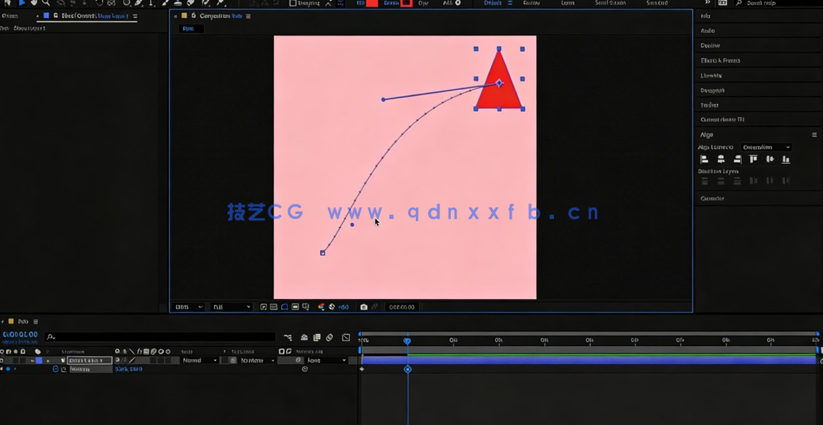Take a snapshot in the Composition viewer
The image size is (823, 425).
(x=364, y=306)
